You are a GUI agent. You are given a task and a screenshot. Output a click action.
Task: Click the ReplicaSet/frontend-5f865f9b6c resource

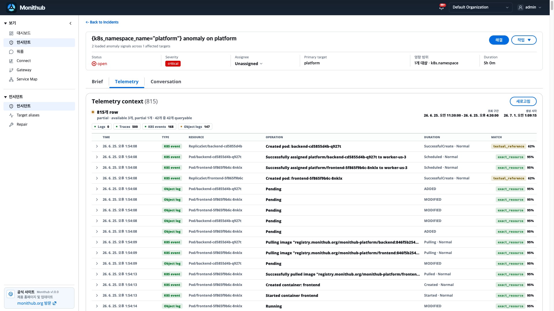[x=216, y=178]
